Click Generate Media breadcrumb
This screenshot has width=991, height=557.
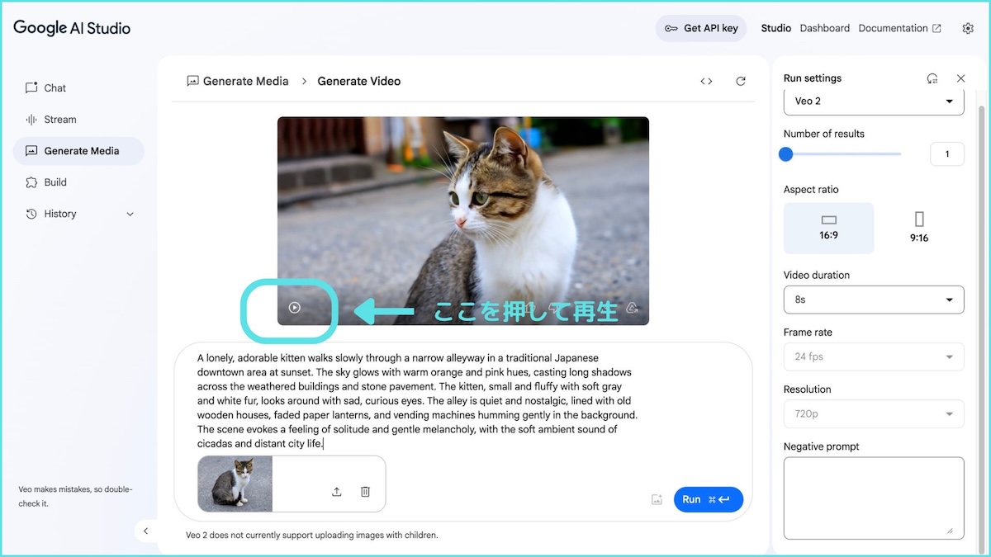pyautogui.click(x=238, y=81)
